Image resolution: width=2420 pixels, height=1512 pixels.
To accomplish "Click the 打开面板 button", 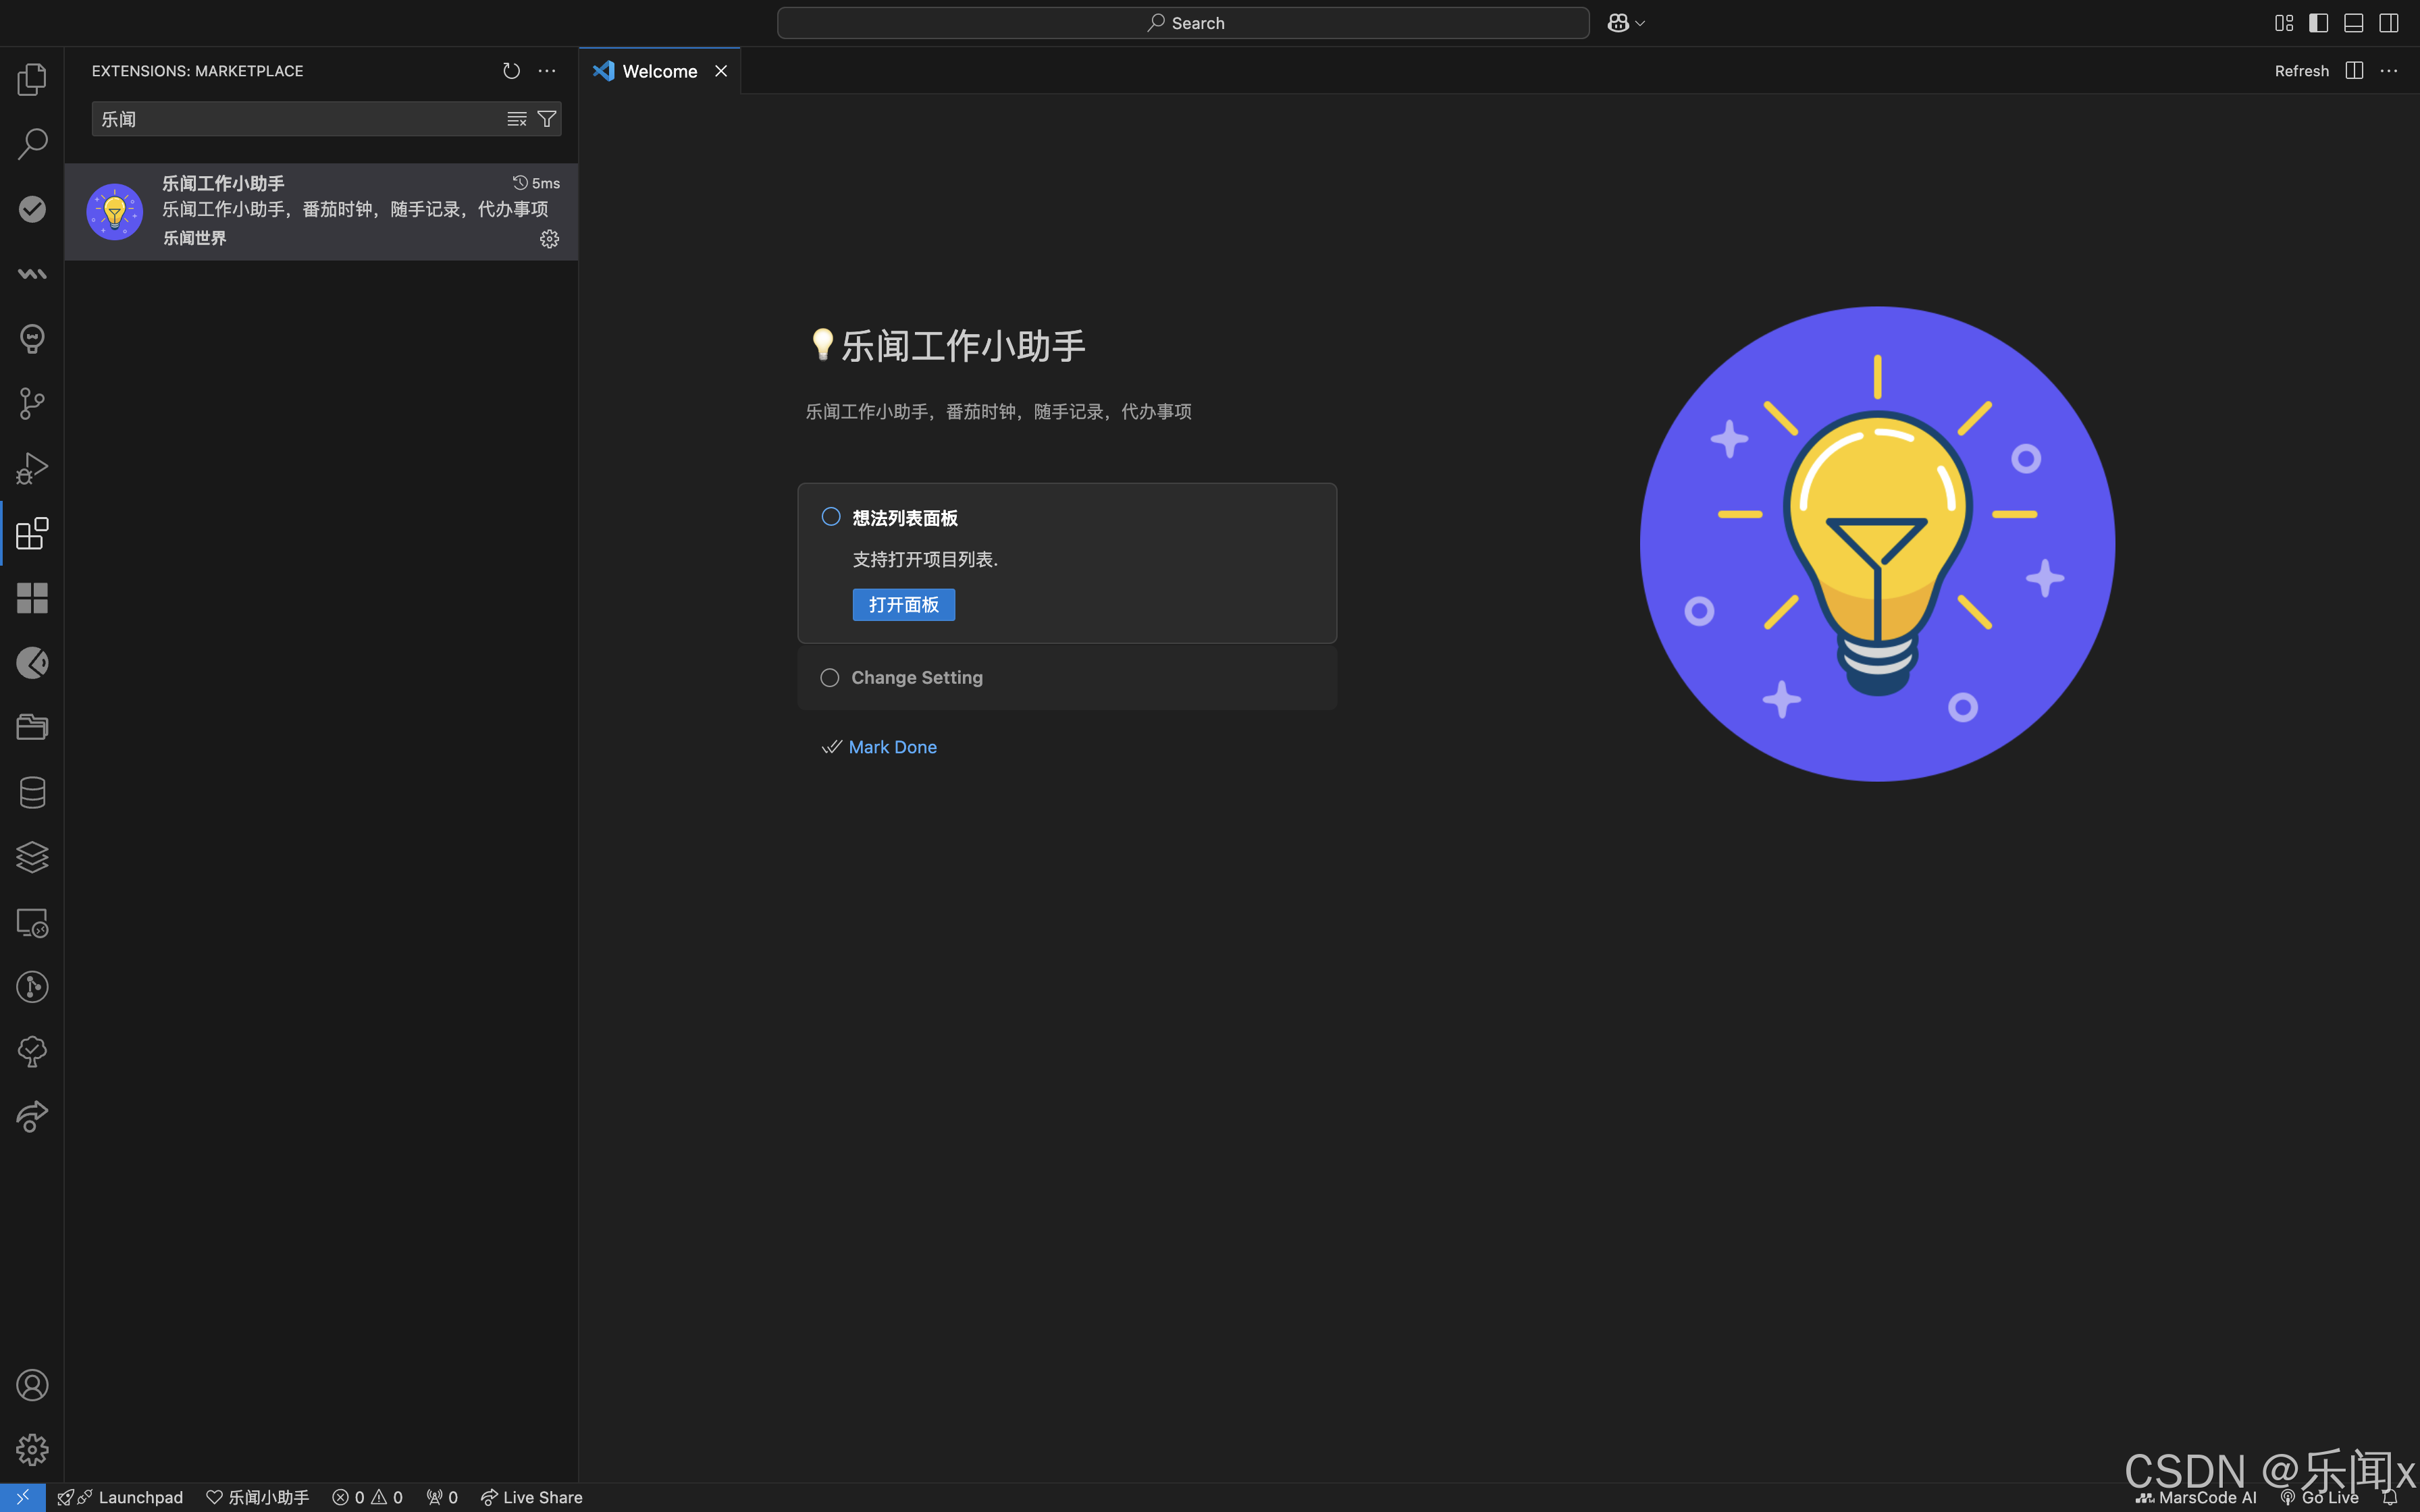I will click(903, 603).
